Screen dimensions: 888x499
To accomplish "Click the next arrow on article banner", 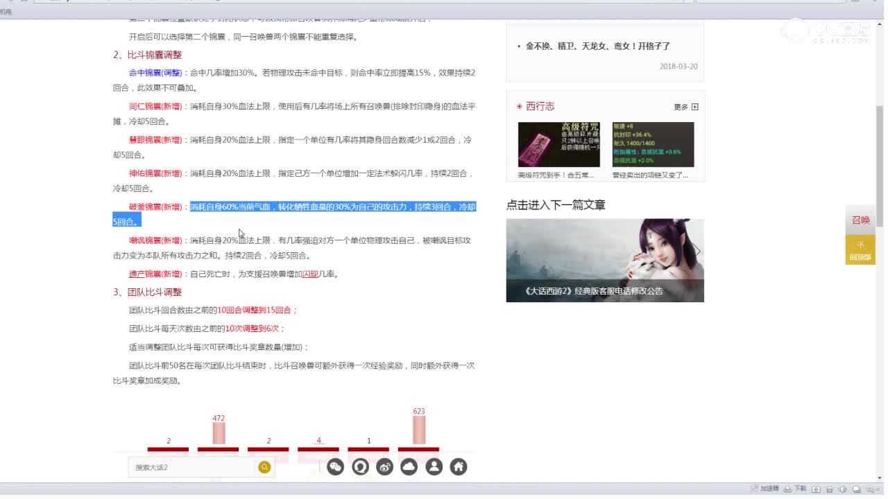I will click(x=697, y=251).
